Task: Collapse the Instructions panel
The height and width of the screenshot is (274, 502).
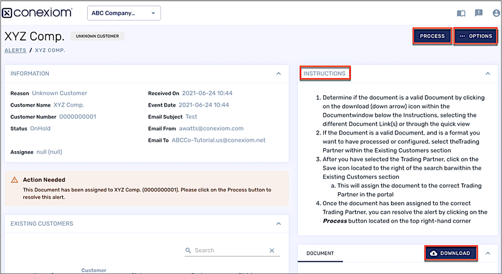Action: [x=487, y=73]
